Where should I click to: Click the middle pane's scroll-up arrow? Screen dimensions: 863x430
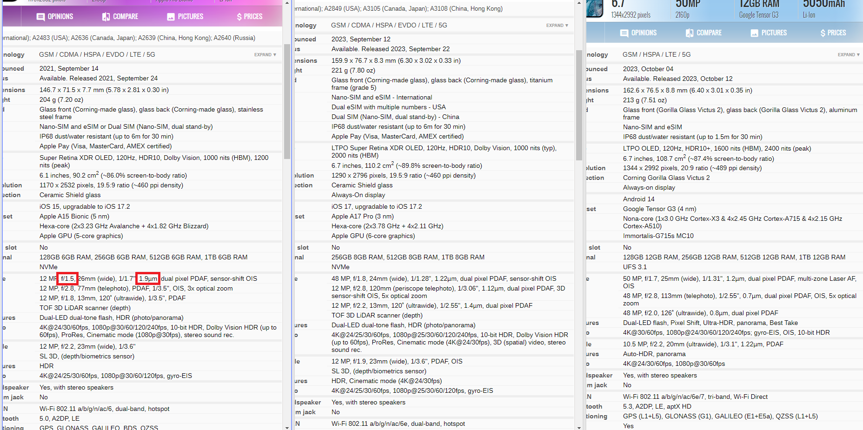(579, 3)
